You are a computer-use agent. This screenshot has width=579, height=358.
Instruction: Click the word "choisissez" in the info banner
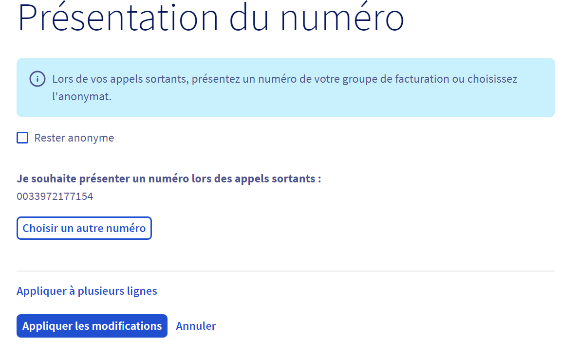pos(492,79)
